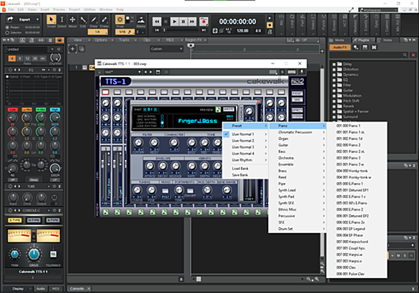Screen dimensions: 419x293
Task: Click the FingerJ.Bass patch name display
Action: (197, 121)
